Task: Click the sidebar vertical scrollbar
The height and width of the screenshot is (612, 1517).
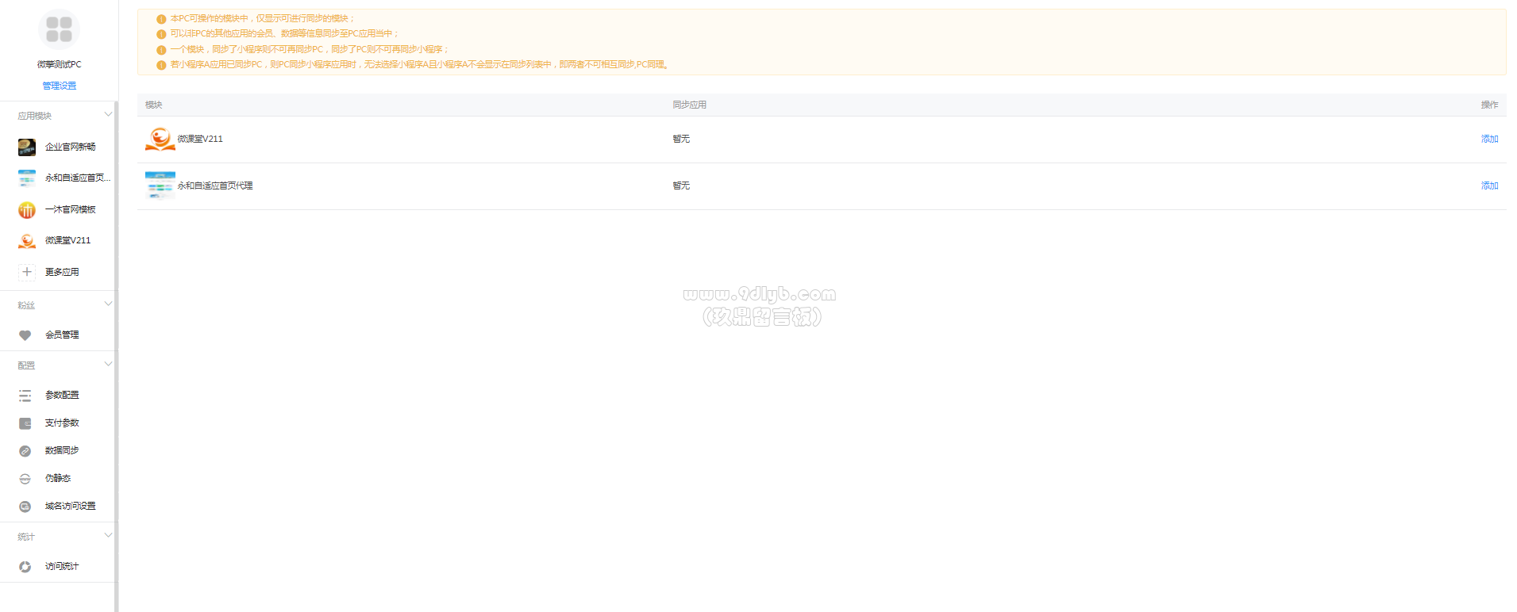Action: tap(117, 357)
